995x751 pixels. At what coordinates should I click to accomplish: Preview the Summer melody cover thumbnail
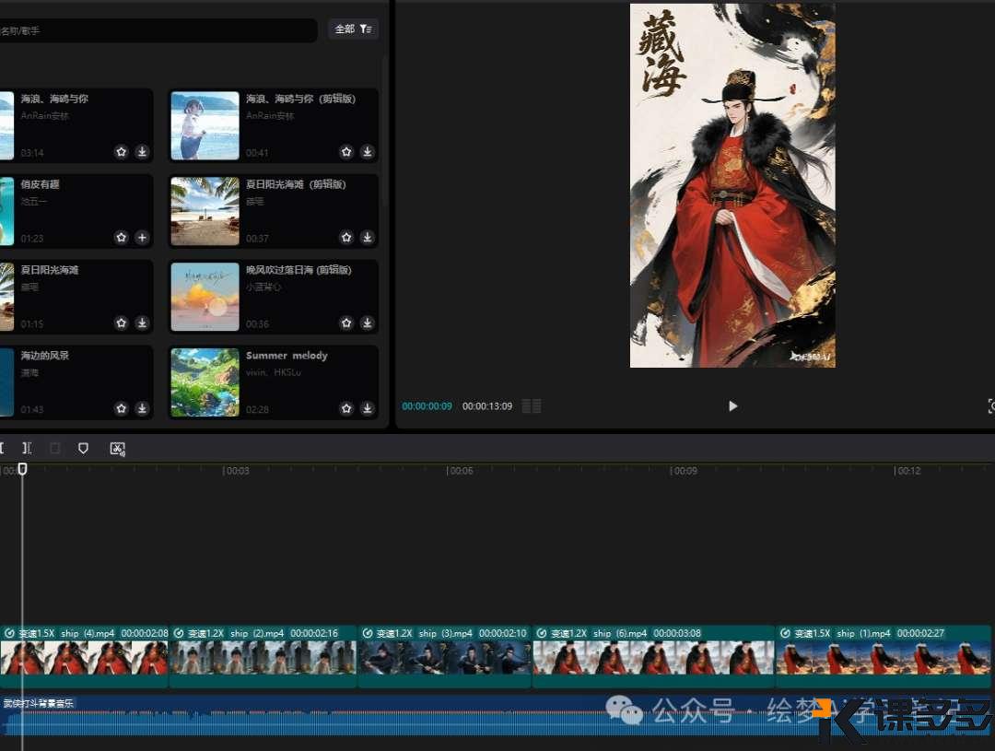(205, 382)
